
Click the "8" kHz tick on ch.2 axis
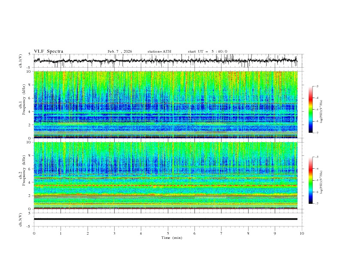(30, 156)
